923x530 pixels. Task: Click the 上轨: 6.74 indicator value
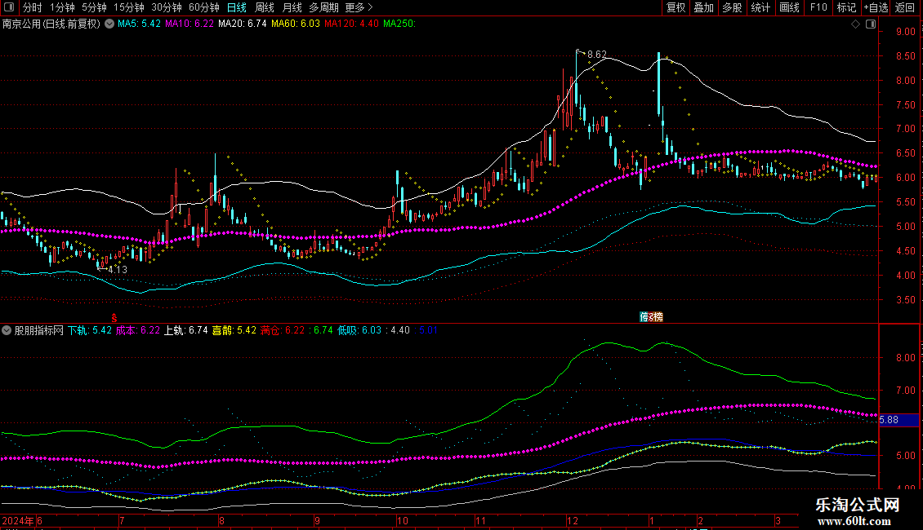[186, 330]
